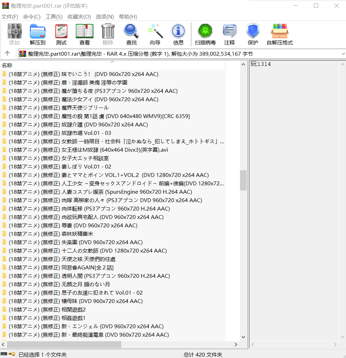Toggle sort order using the 名称 column arrow

tap(112, 62)
